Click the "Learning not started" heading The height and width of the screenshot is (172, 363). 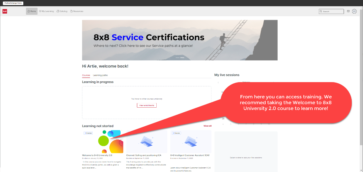pos(98,126)
